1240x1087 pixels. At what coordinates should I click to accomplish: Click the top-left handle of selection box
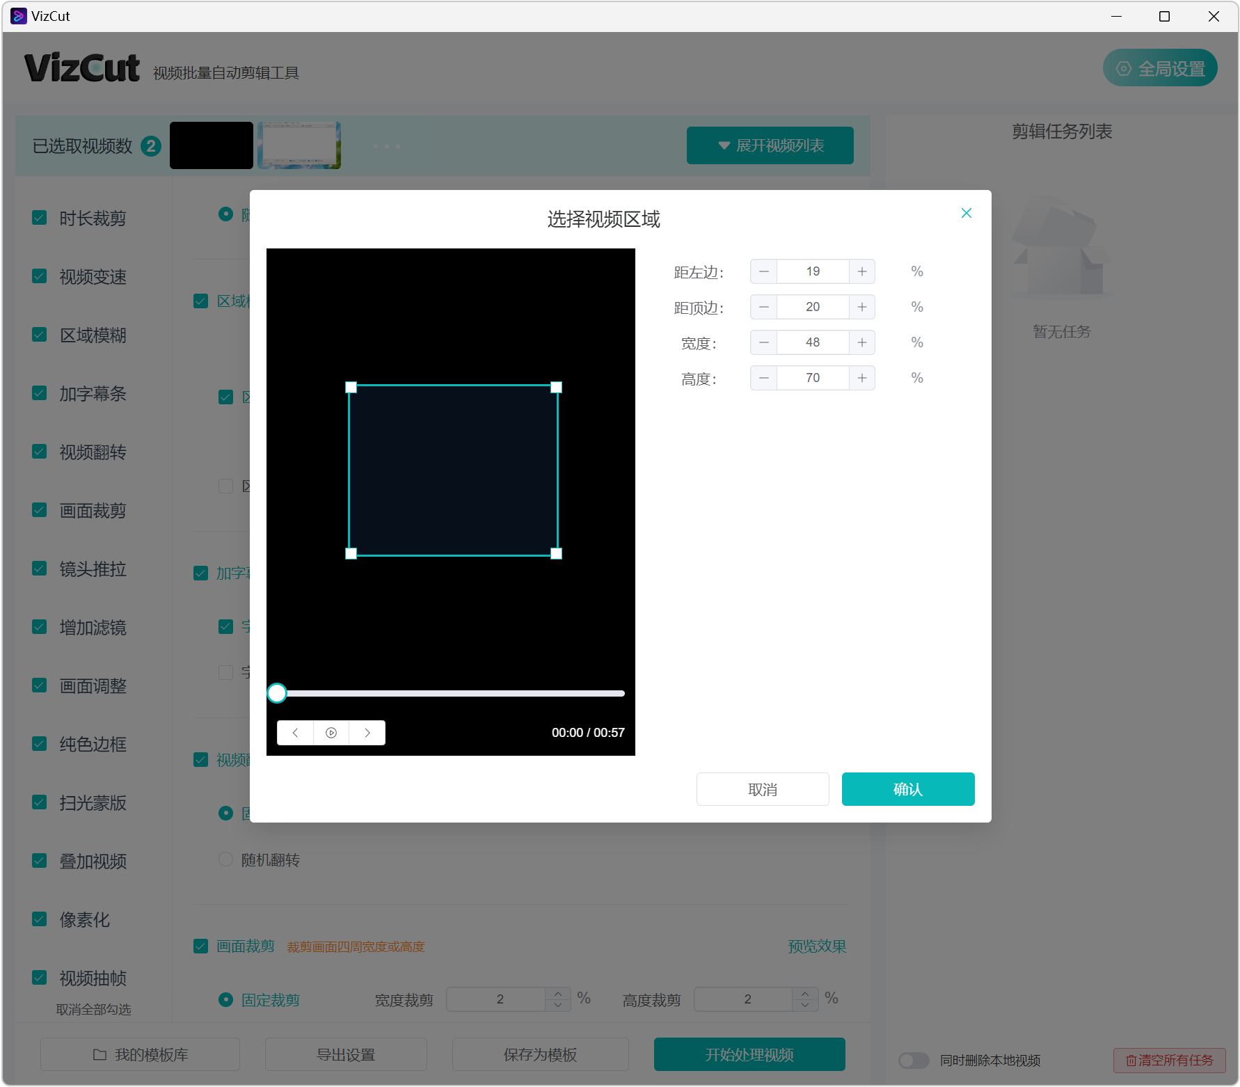(351, 388)
